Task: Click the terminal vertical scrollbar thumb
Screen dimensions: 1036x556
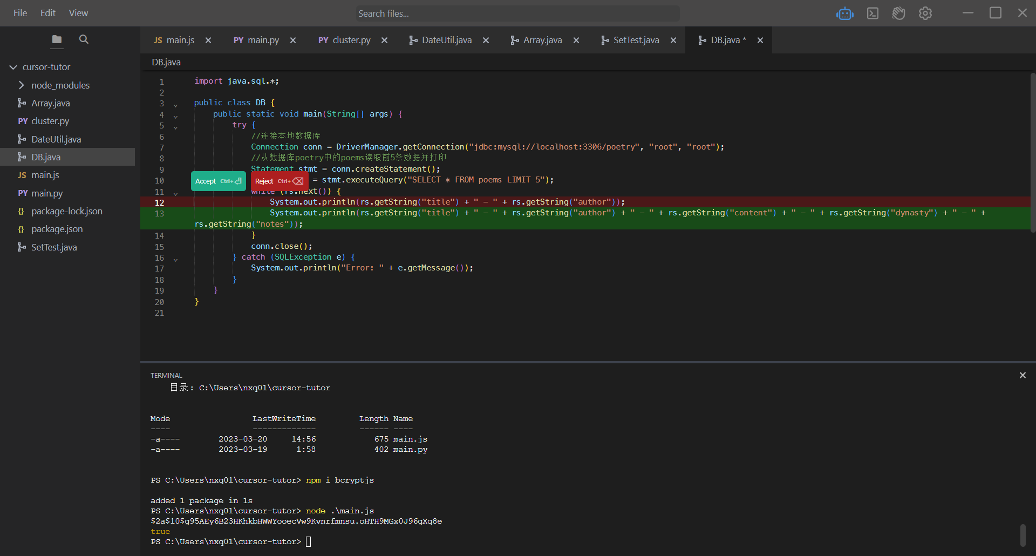Action: click(1023, 535)
